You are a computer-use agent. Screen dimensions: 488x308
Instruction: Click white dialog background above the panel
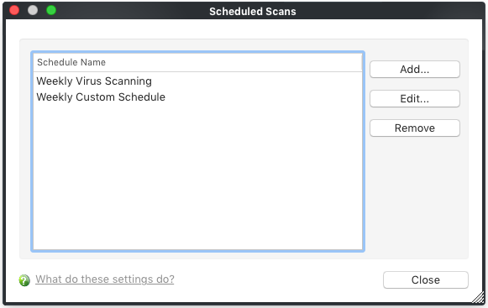coord(244,29)
